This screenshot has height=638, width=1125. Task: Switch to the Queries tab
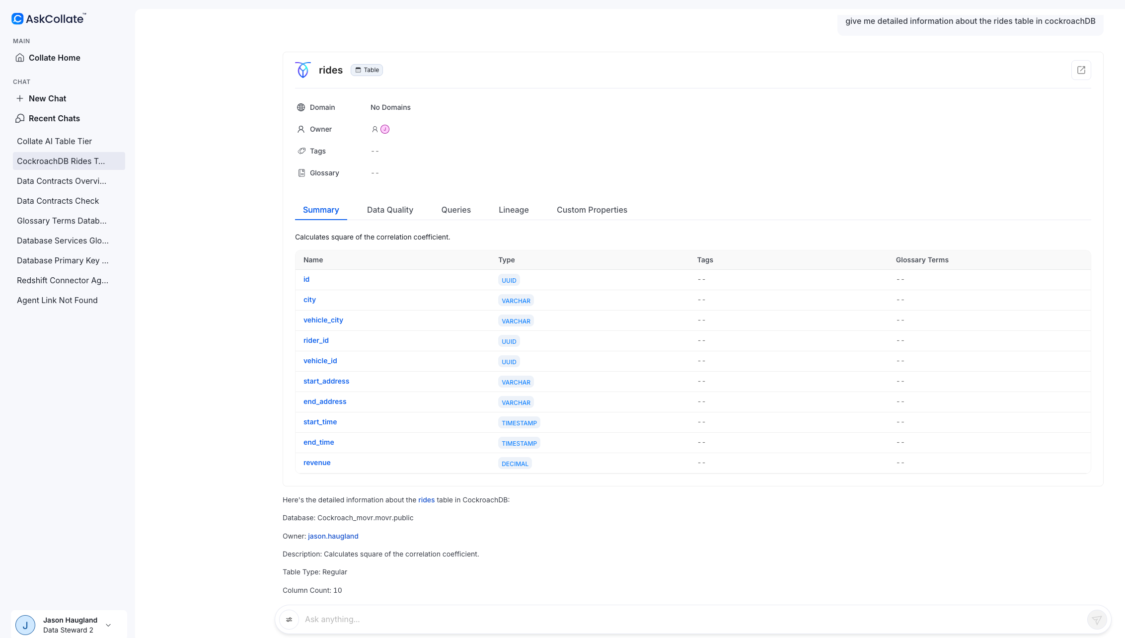(x=456, y=210)
